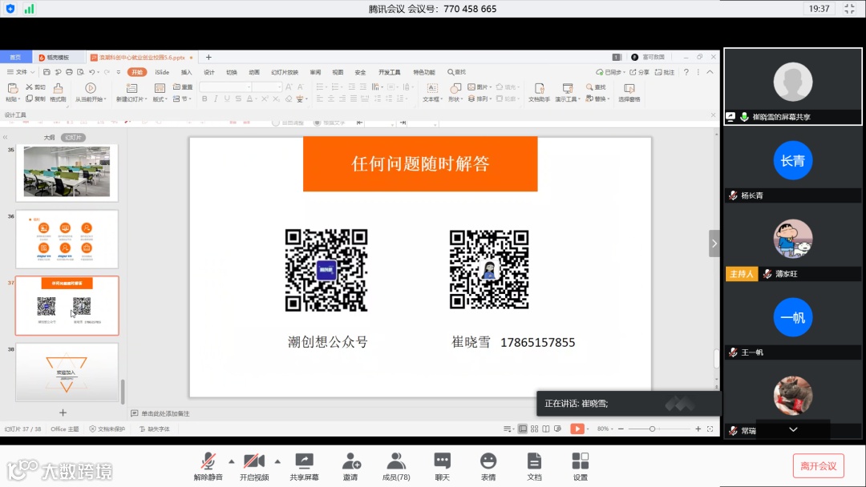Expand video options arrow beside camera
The height and width of the screenshot is (487, 866).
pos(277,461)
